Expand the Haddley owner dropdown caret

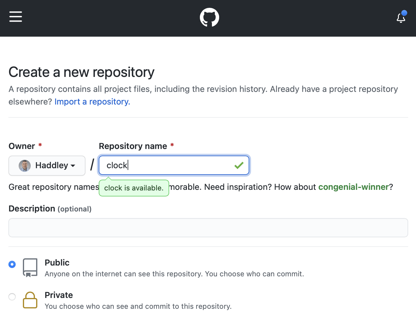point(73,166)
